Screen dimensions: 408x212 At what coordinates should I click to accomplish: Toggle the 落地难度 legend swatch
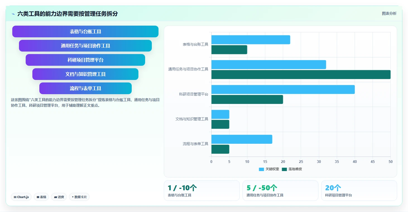pyautogui.click(x=284, y=169)
